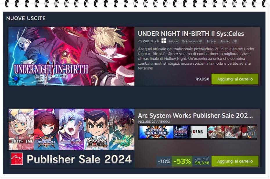Image resolution: width=270 pixels, height=179 pixels.
Task: Click the Picchiaduro 2D tag
Action: click(192, 41)
